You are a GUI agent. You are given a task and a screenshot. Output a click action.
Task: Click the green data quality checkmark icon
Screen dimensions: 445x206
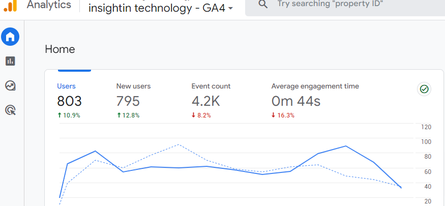coord(424,90)
